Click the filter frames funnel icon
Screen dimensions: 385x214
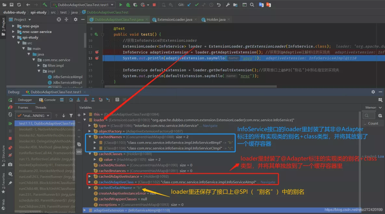click(71, 115)
